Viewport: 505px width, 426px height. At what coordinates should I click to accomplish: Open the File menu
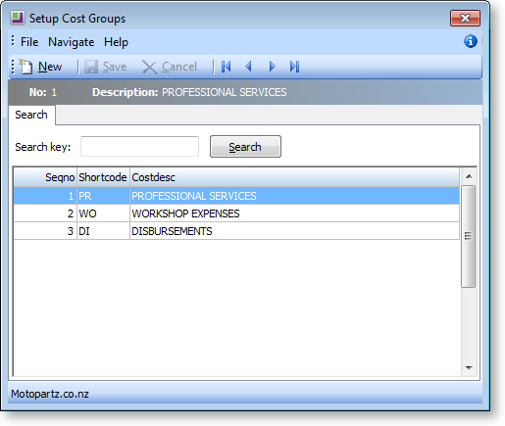tap(29, 42)
